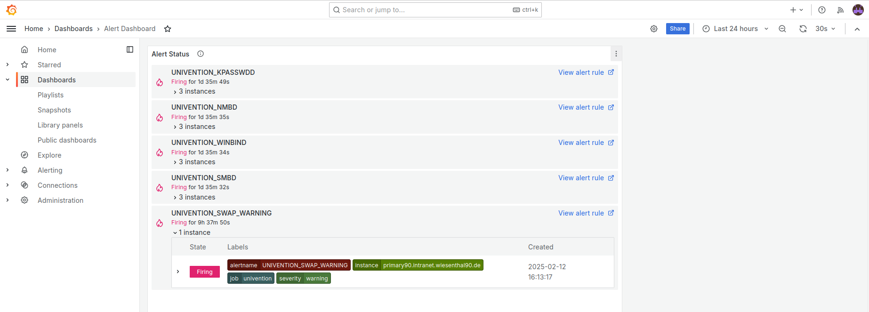The height and width of the screenshot is (312, 869).
Task: Open the user profile avatar
Action: (x=858, y=10)
